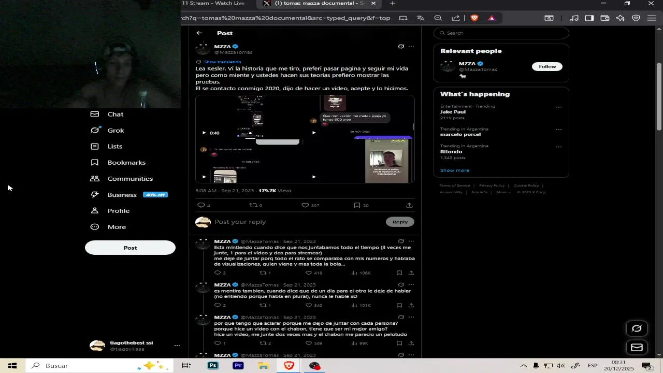Open options dots next to Jake Paul trend
This screenshot has height=373, width=663.
pyautogui.click(x=559, y=107)
